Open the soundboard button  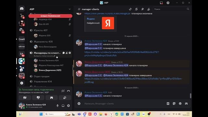pyautogui.click(x=65, y=98)
